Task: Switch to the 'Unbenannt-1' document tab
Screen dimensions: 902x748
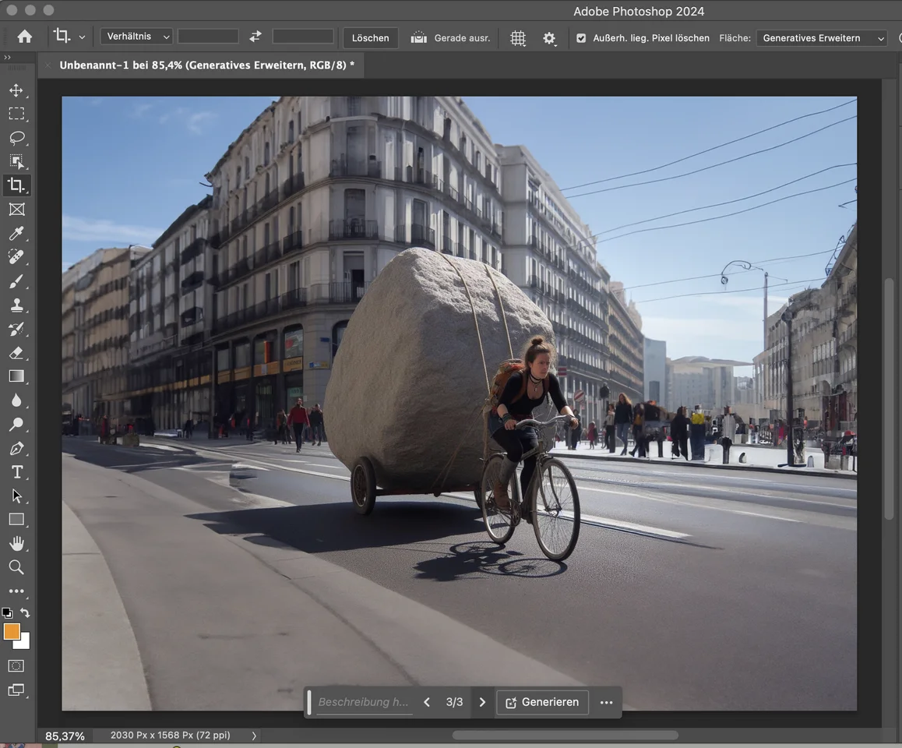Action: tap(206, 65)
